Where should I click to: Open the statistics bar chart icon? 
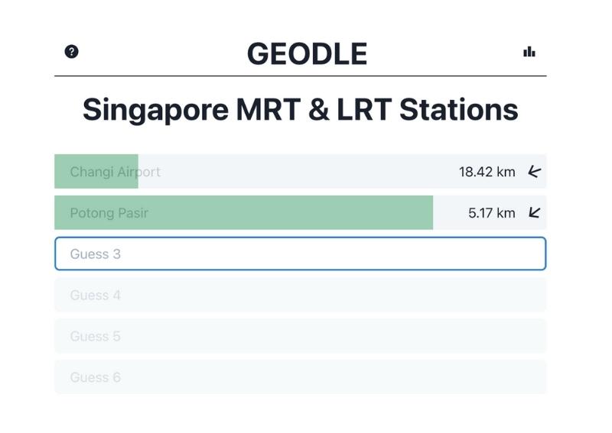[x=529, y=52]
